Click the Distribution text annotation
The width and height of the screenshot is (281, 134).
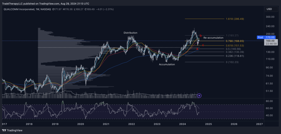(x=130, y=33)
